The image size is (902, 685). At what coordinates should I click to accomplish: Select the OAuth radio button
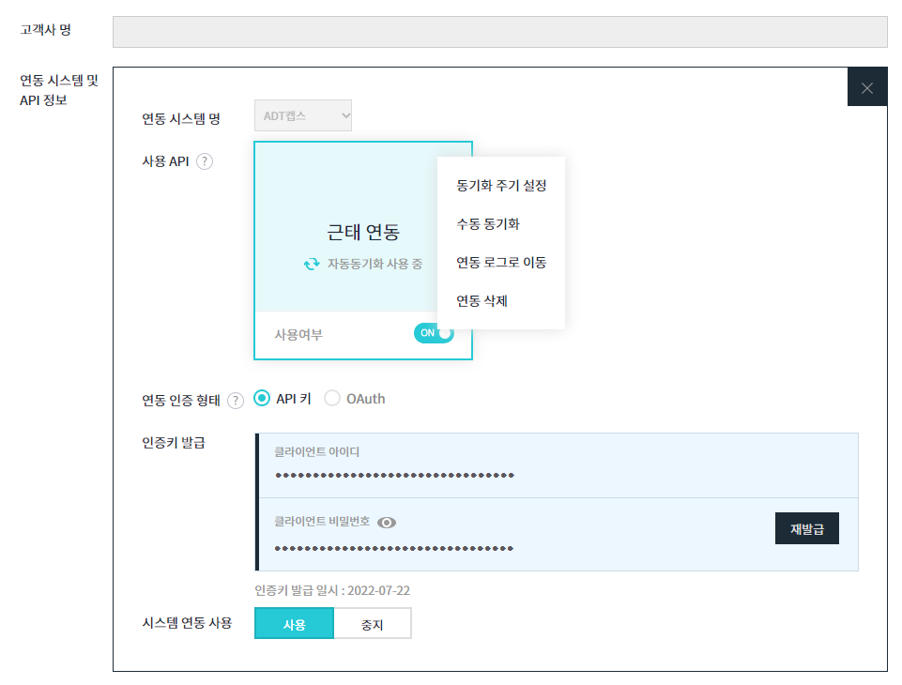[x=332, y=399]
